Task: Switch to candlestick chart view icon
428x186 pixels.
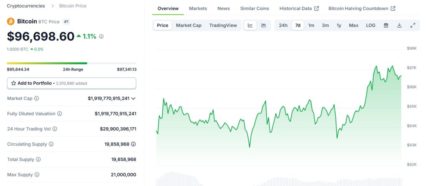Action: coord(263,25)
